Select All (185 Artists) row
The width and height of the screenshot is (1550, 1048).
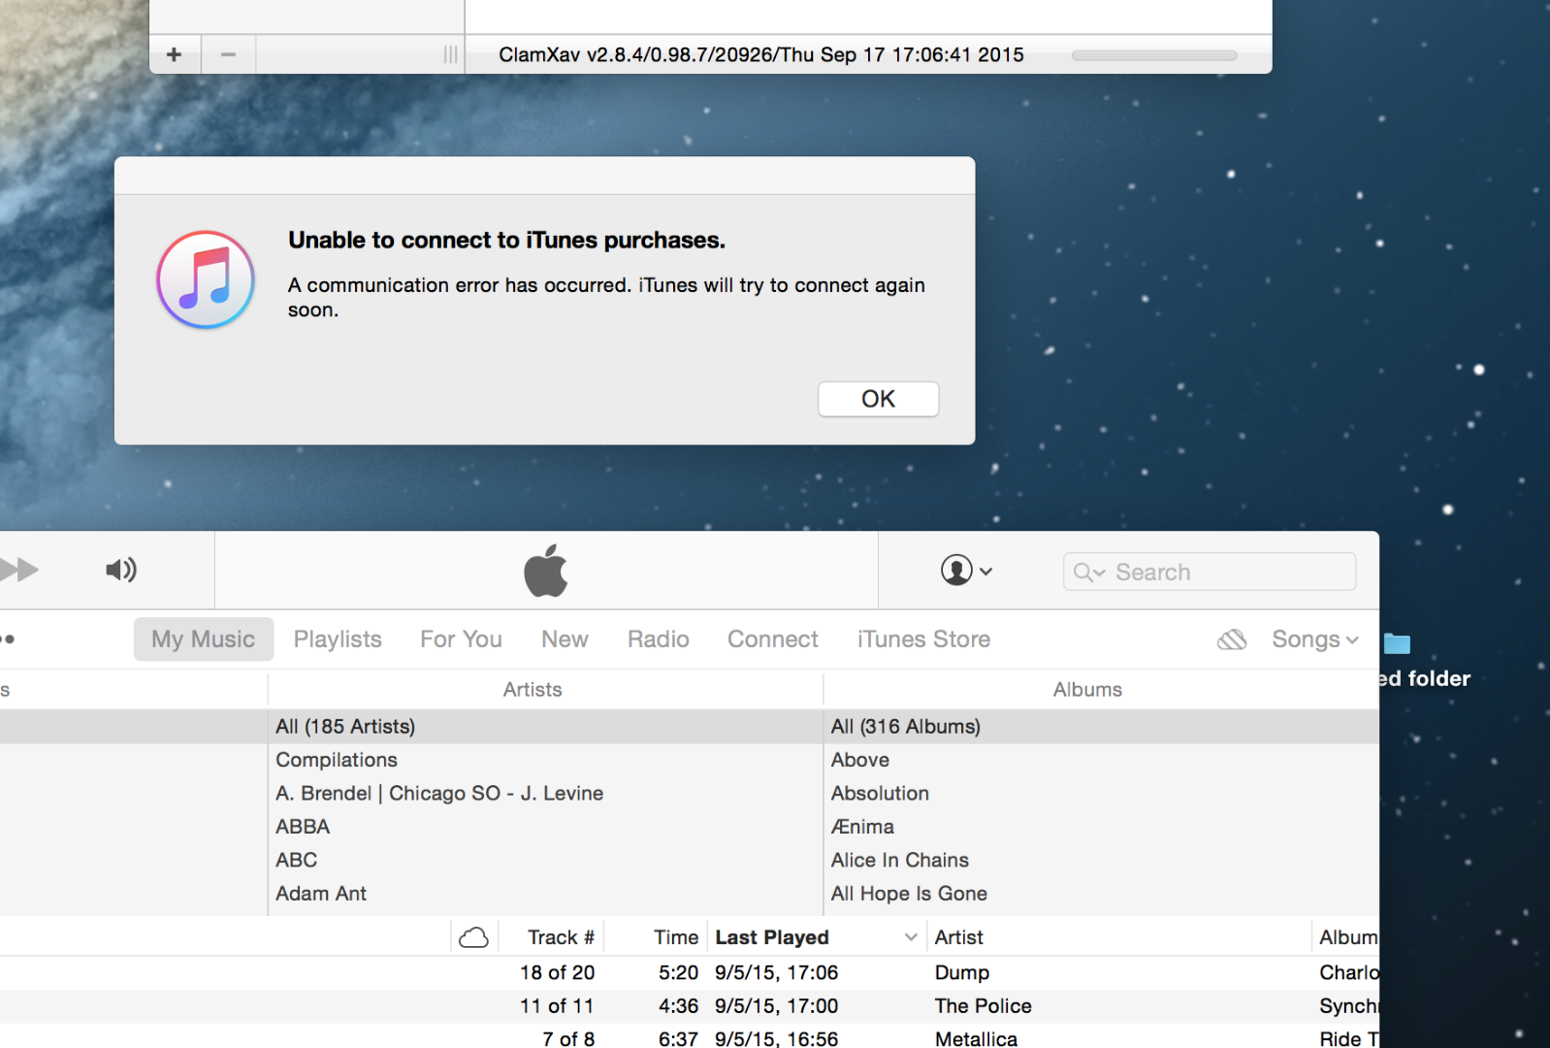coord(545,727)
